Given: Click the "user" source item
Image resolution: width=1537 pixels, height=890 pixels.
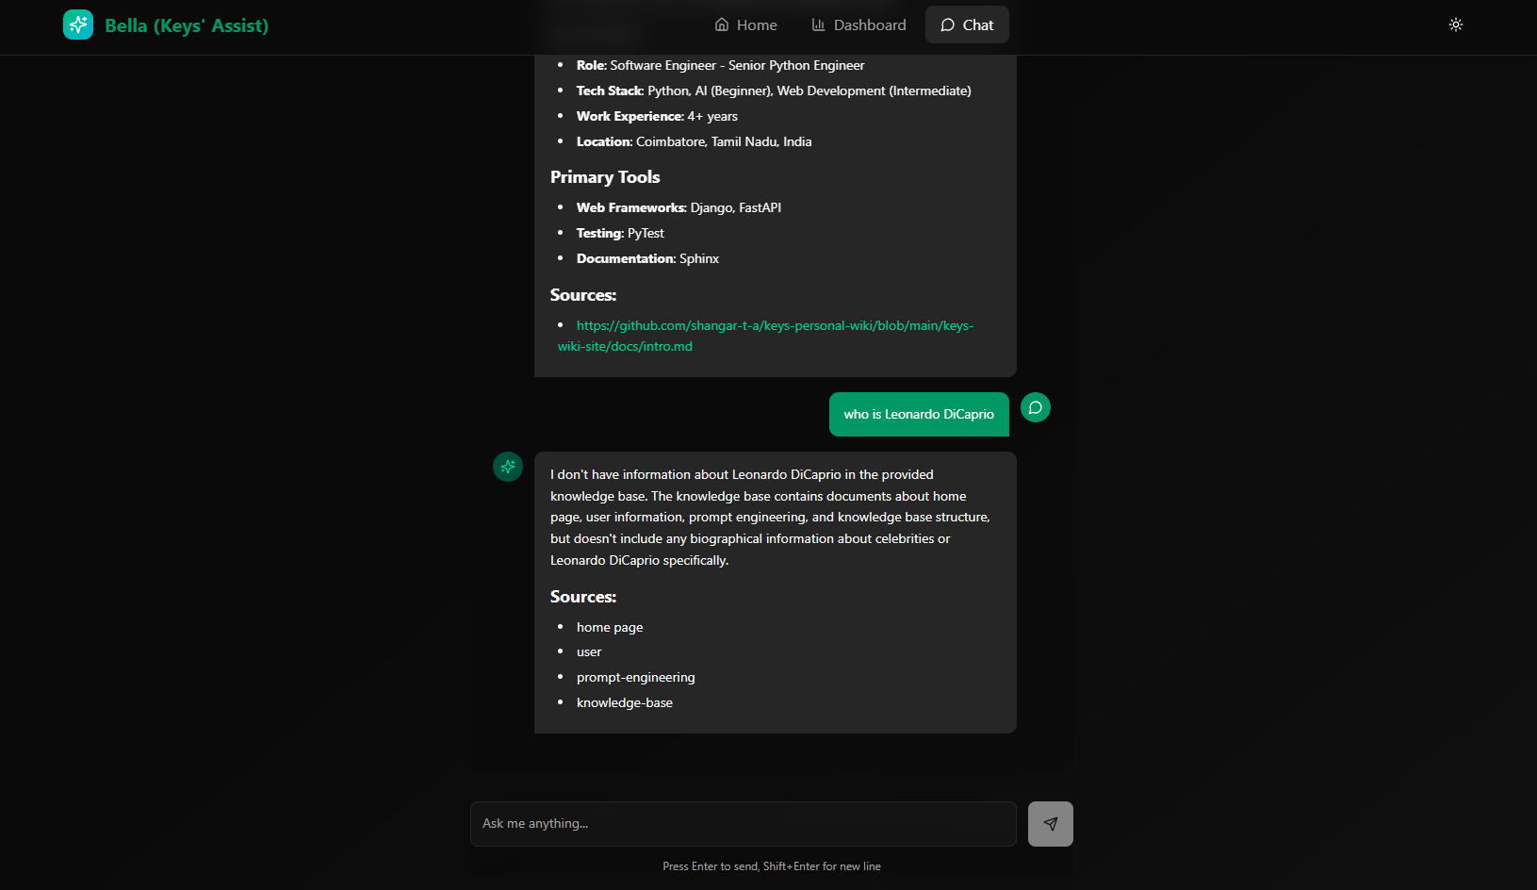Looking at the screenshot, I should click(x=589, y=652).
